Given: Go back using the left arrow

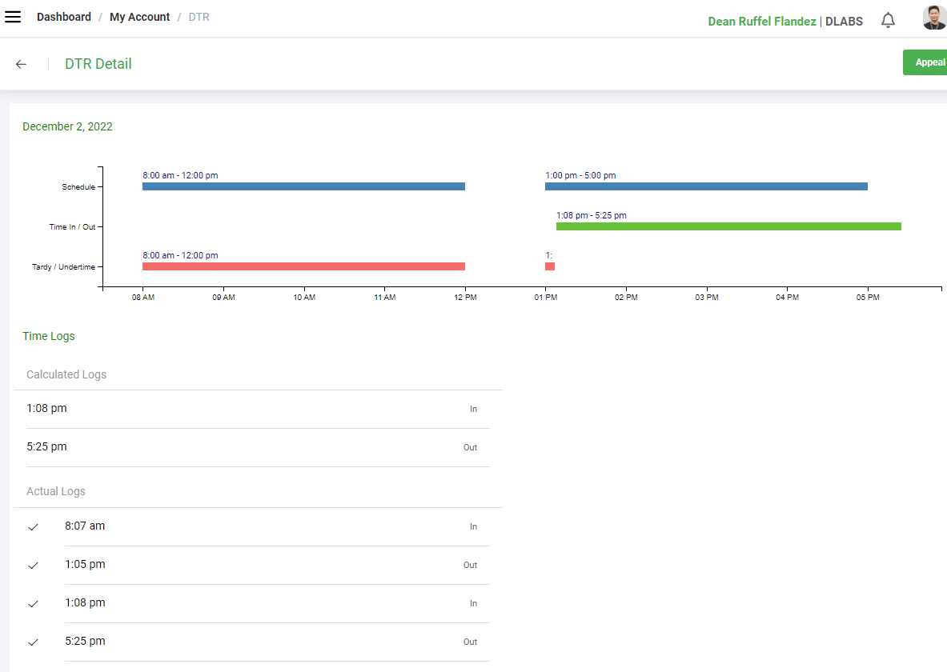Looking at the screenshot, I should 22,64.
